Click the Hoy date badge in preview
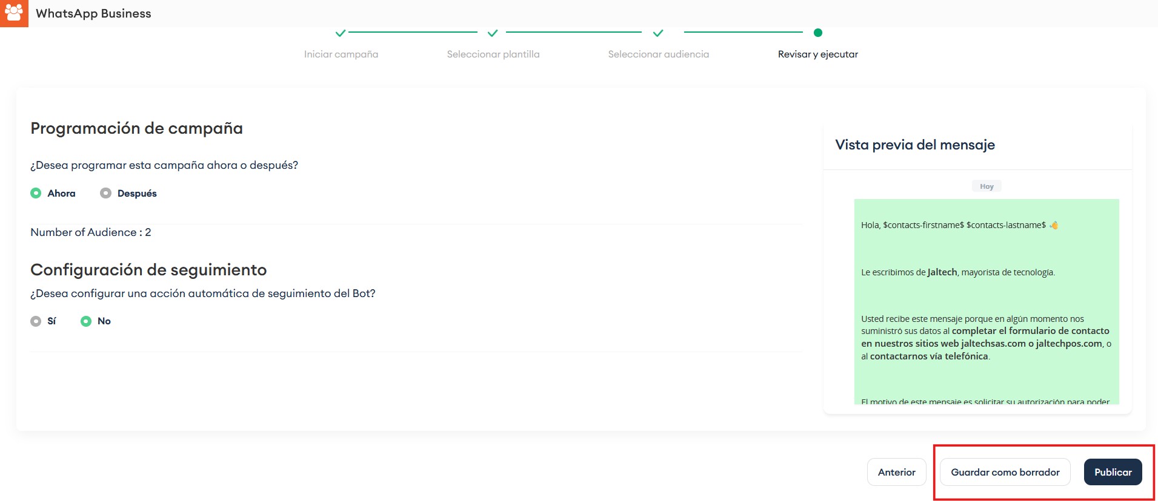The height and width of the screenshot is (501, 1158). 987,186
